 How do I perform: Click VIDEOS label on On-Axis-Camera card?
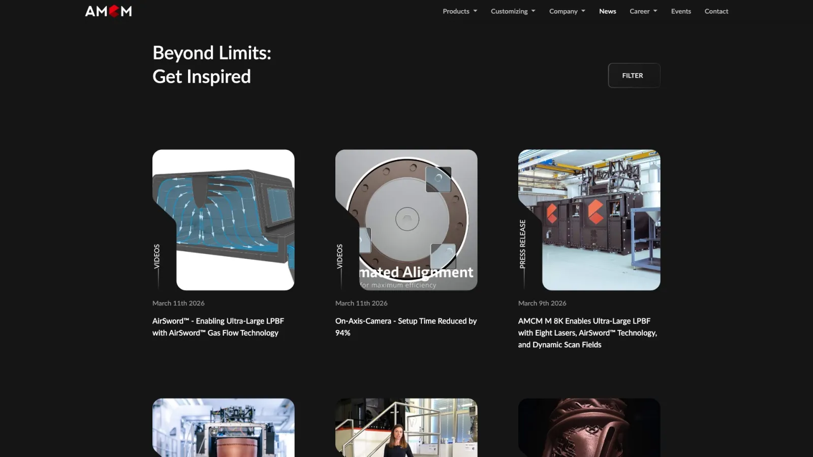[x=339, y=256]
